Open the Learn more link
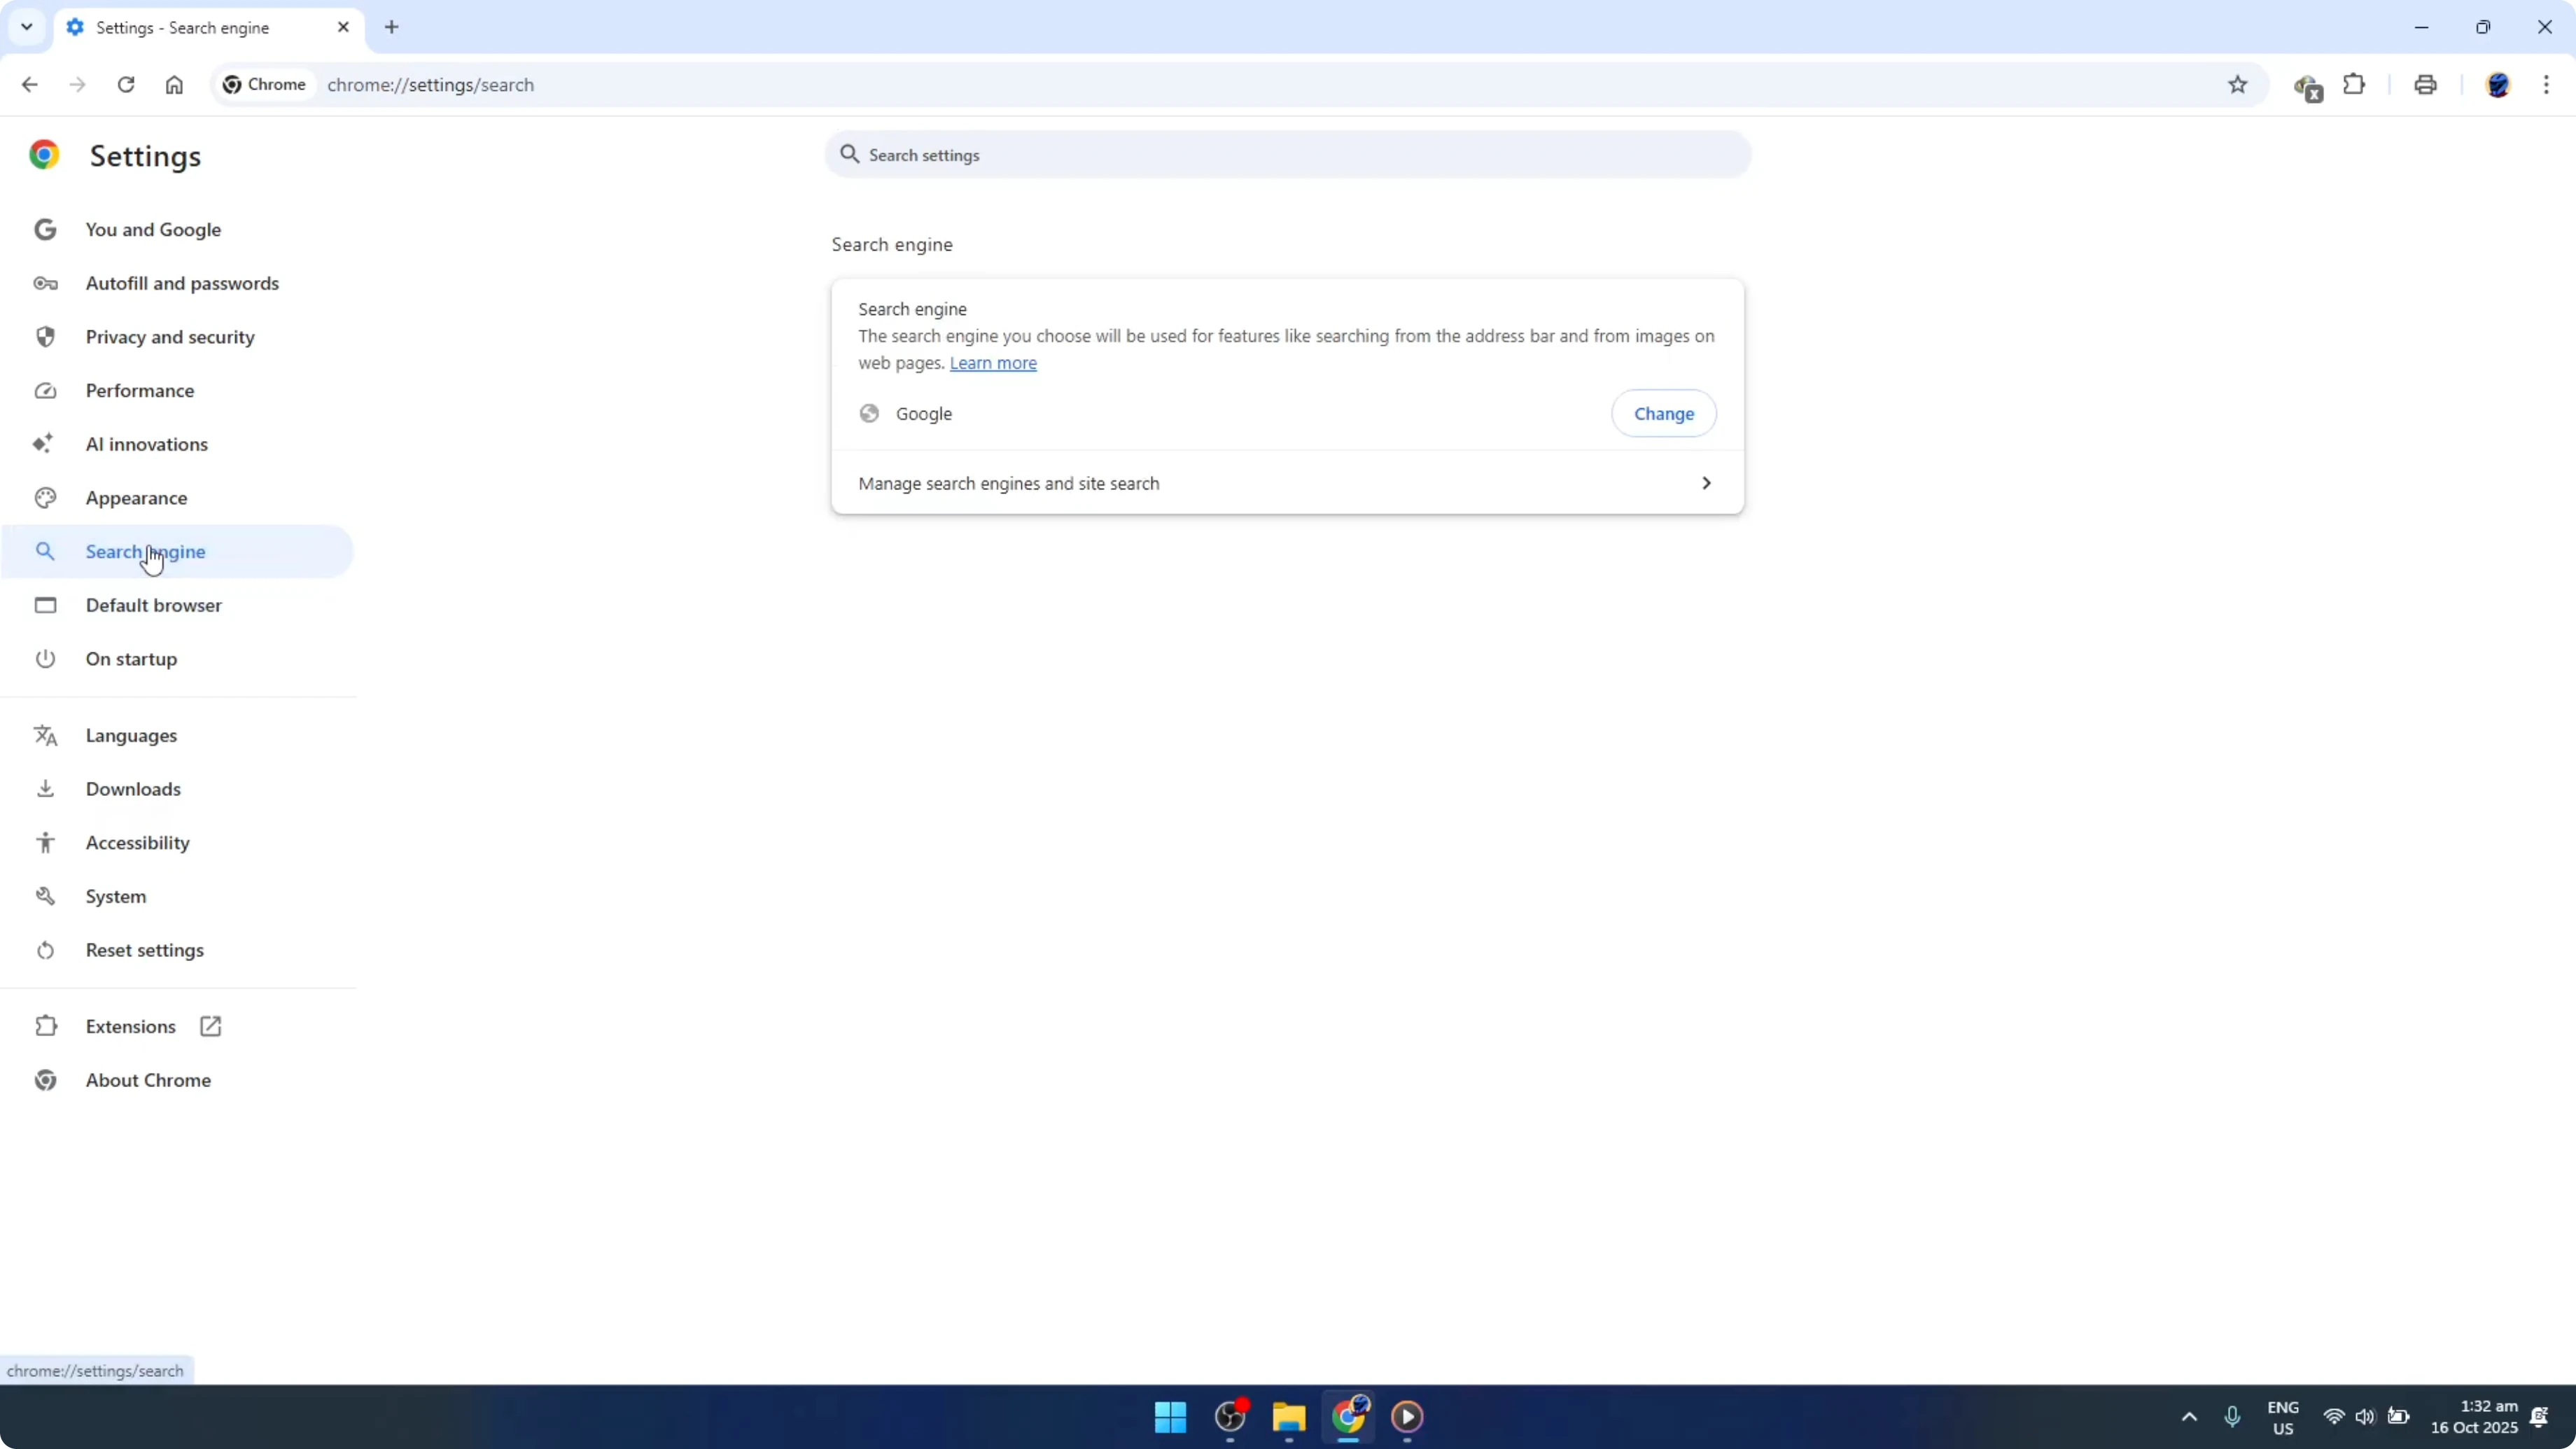2576x1449 pixels. coord(993,363)
